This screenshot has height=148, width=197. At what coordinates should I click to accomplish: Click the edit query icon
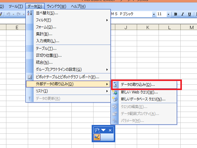(x=115, y=107)
